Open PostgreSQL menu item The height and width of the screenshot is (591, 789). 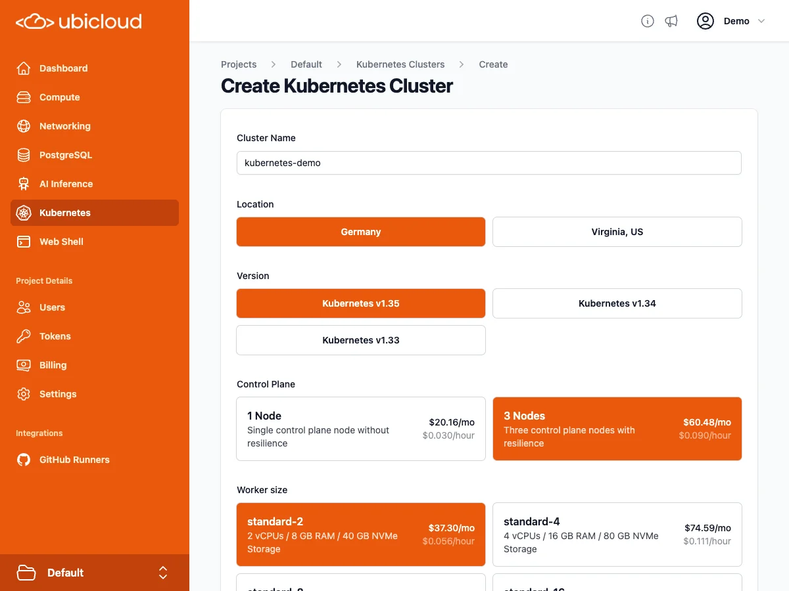tap(95, 155)
